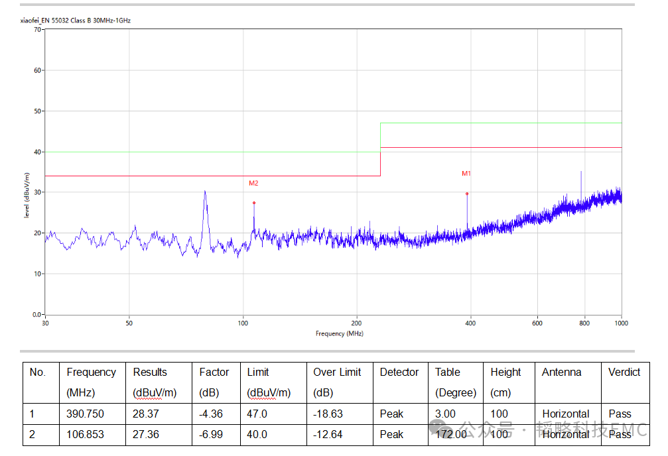Click the M2 marker label on the chart

[x=253, y=183]
